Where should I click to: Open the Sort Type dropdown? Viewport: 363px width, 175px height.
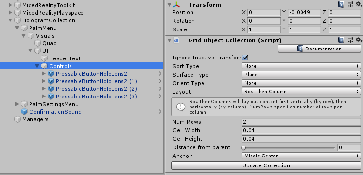301,66
